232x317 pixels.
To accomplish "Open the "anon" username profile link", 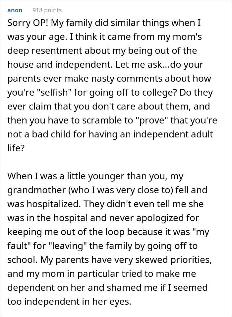I will [15, 10].
